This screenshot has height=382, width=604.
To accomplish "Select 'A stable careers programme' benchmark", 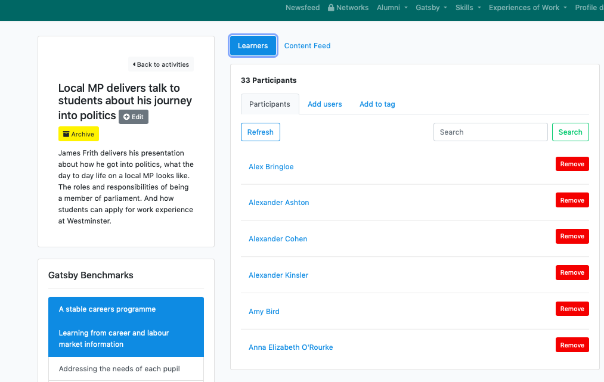I will [126, 309].
